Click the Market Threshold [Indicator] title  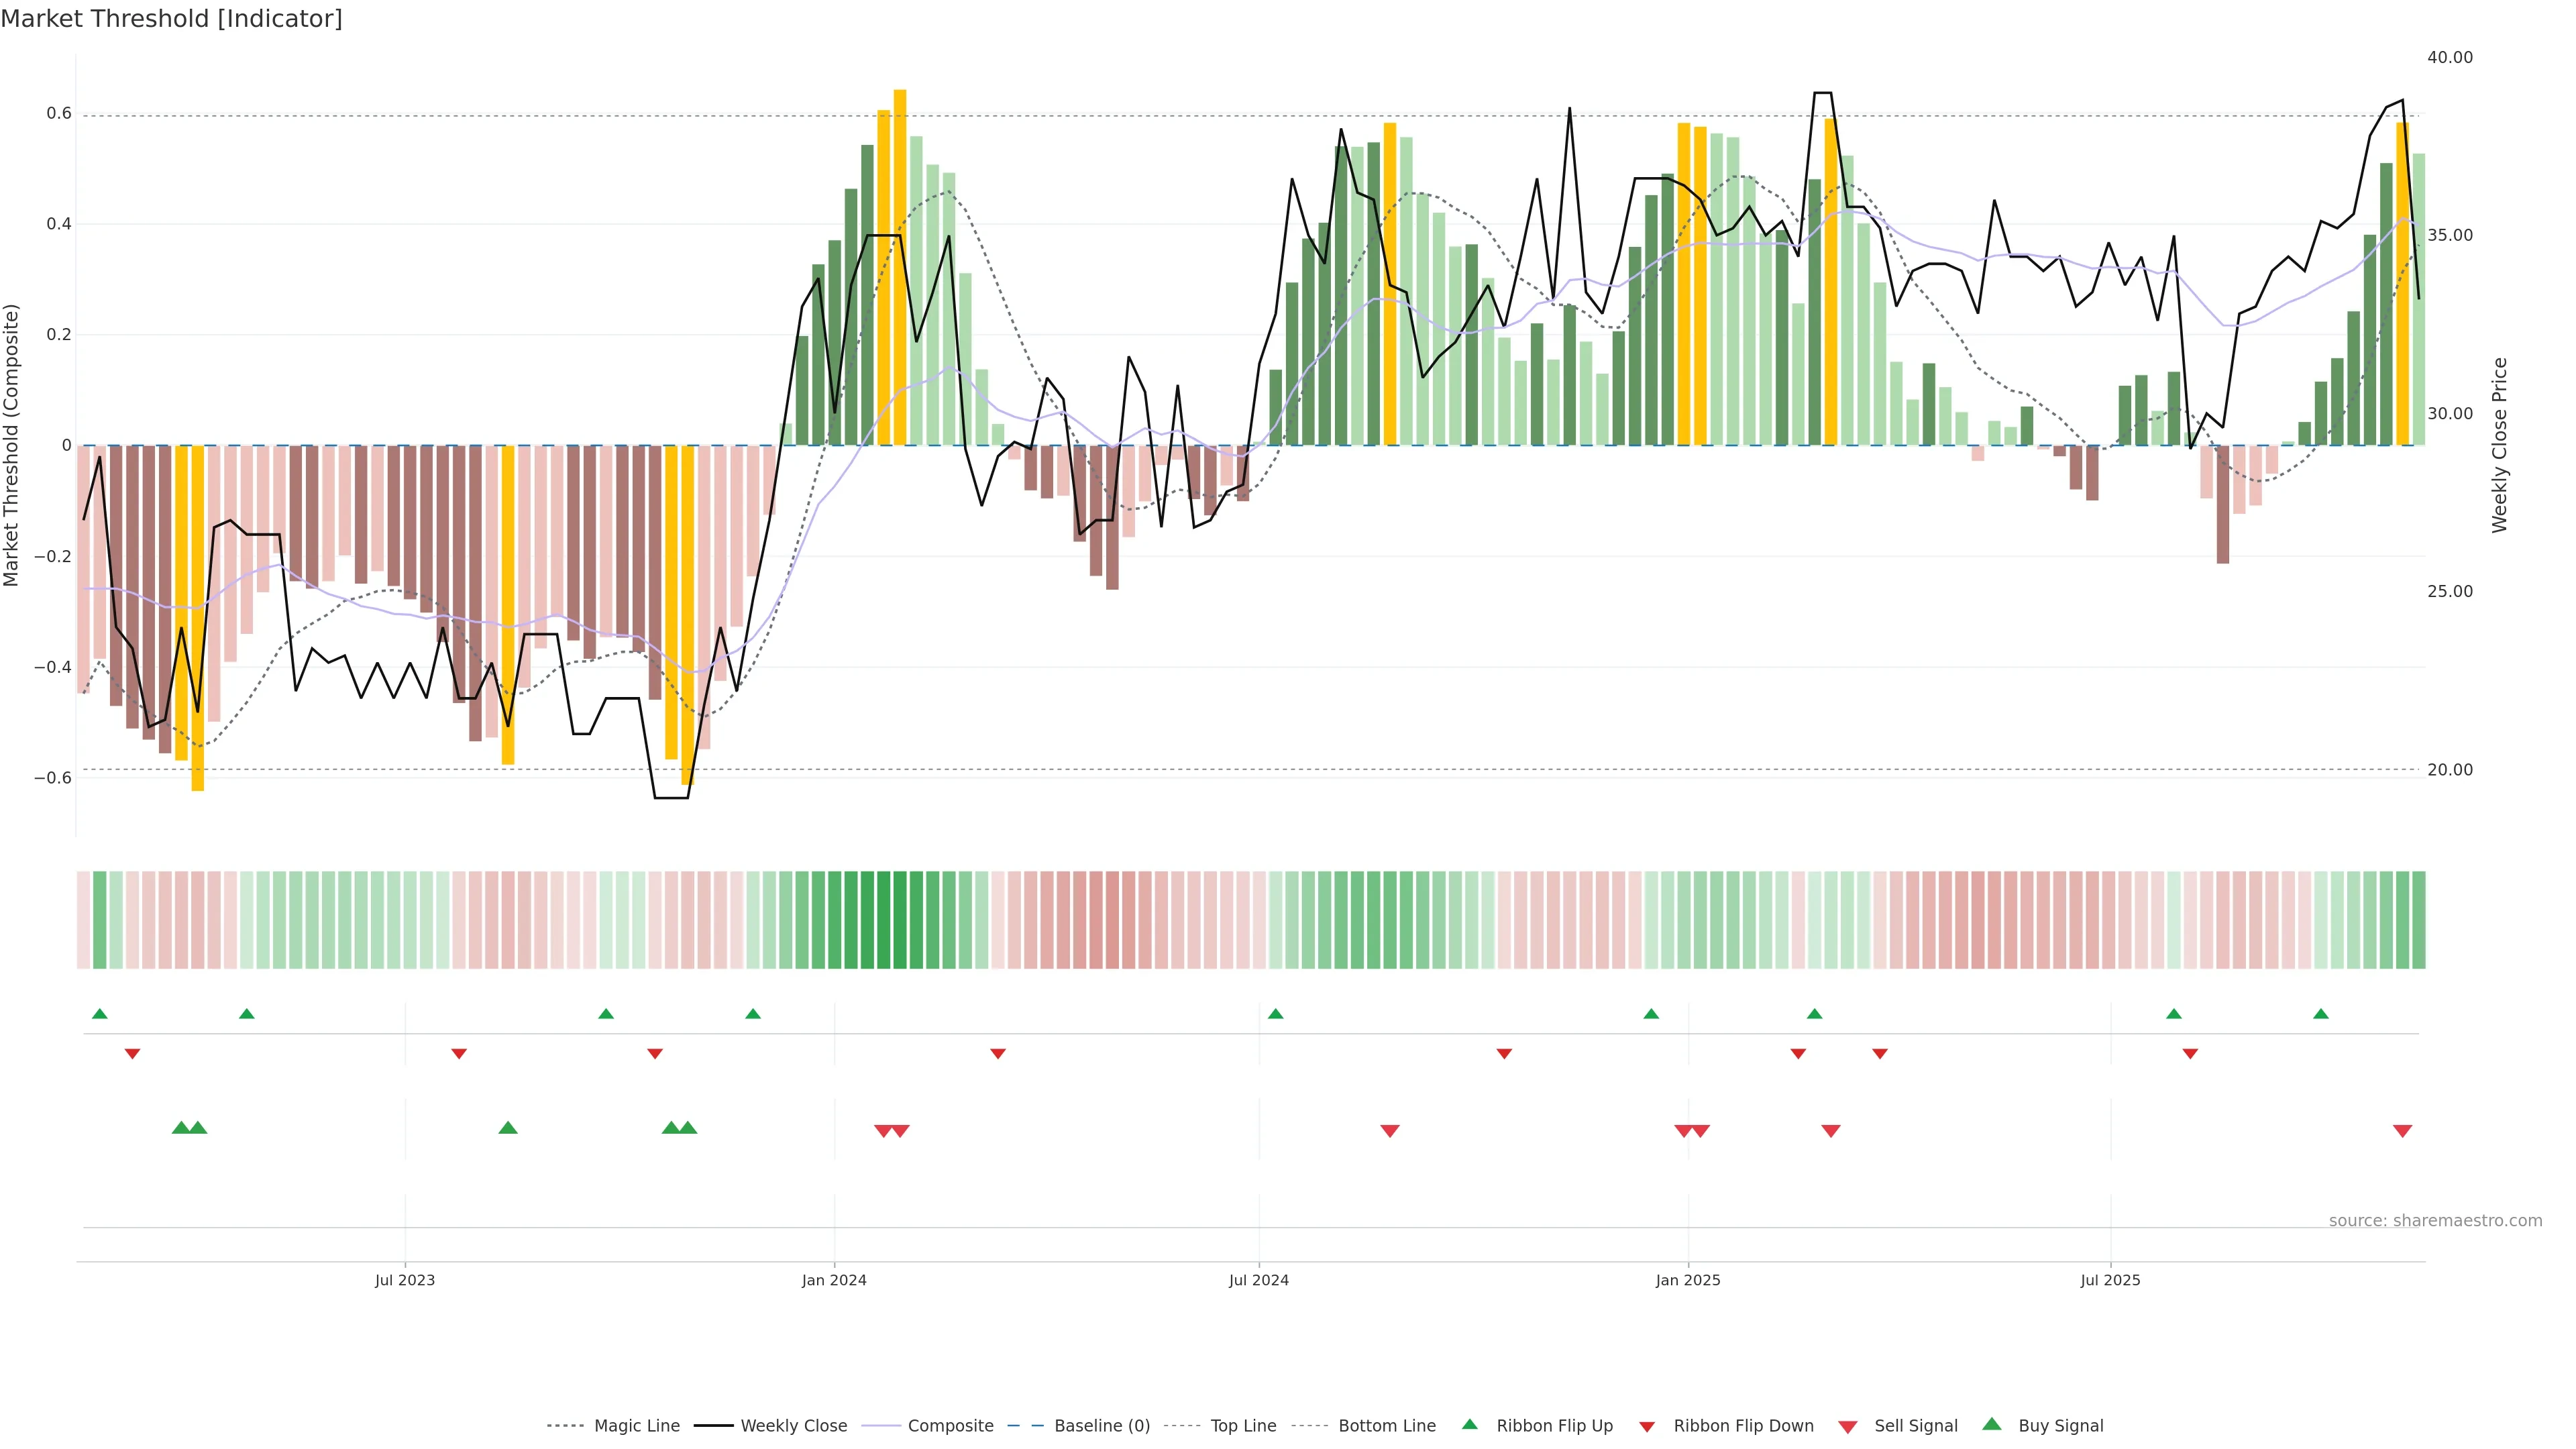[x=171, y=19]
